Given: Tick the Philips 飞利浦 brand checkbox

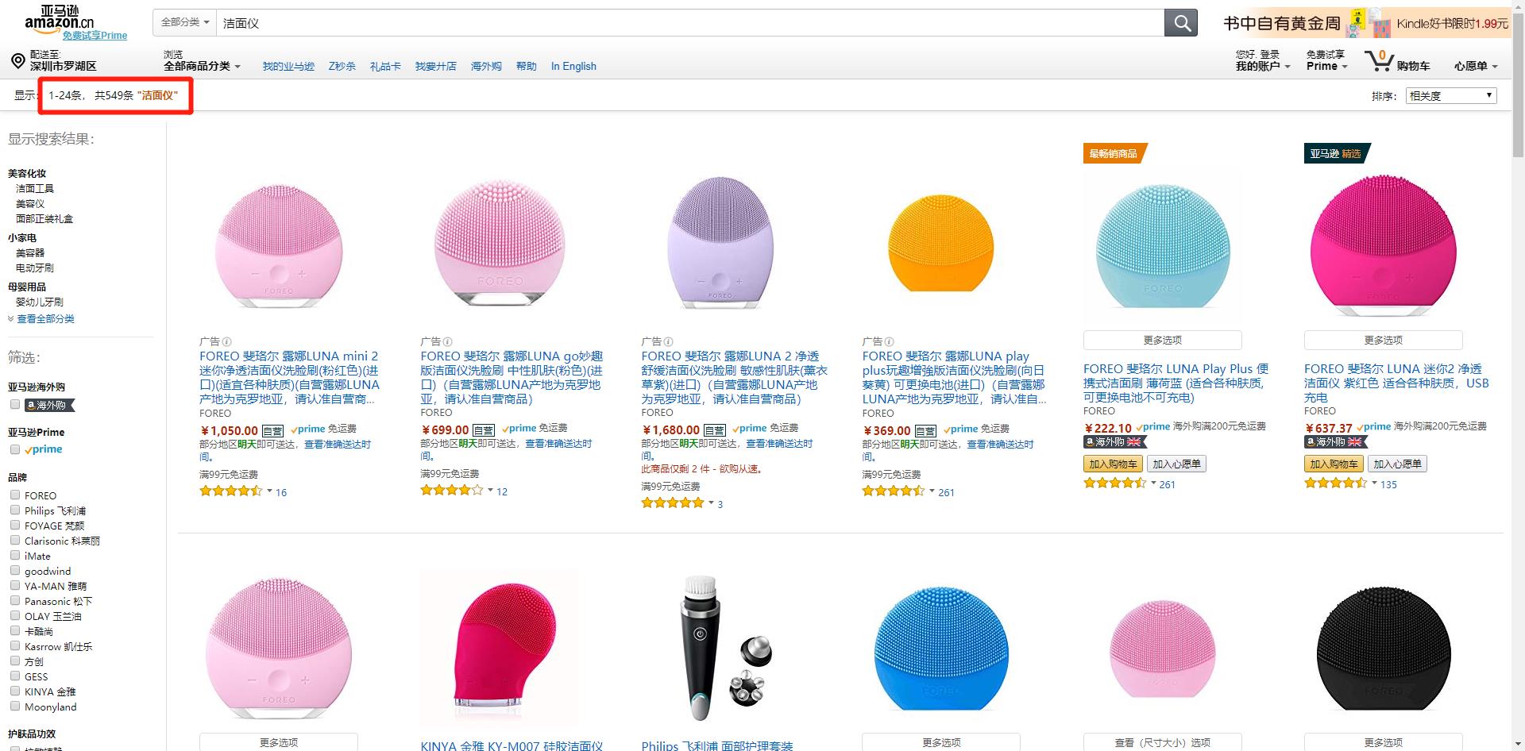Looking at the screenshot, I should point(14,510).
